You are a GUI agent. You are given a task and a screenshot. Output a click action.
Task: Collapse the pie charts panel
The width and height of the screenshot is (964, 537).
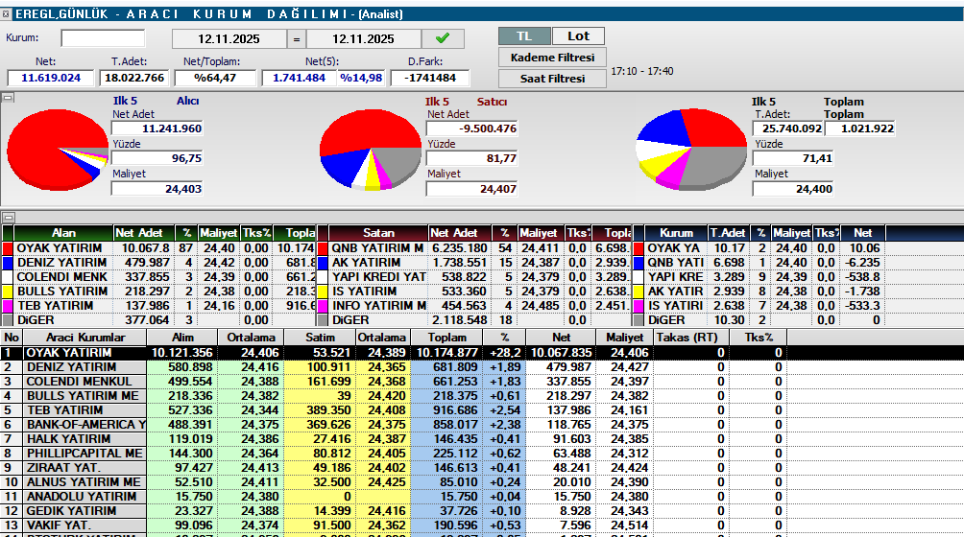point(7,97)
